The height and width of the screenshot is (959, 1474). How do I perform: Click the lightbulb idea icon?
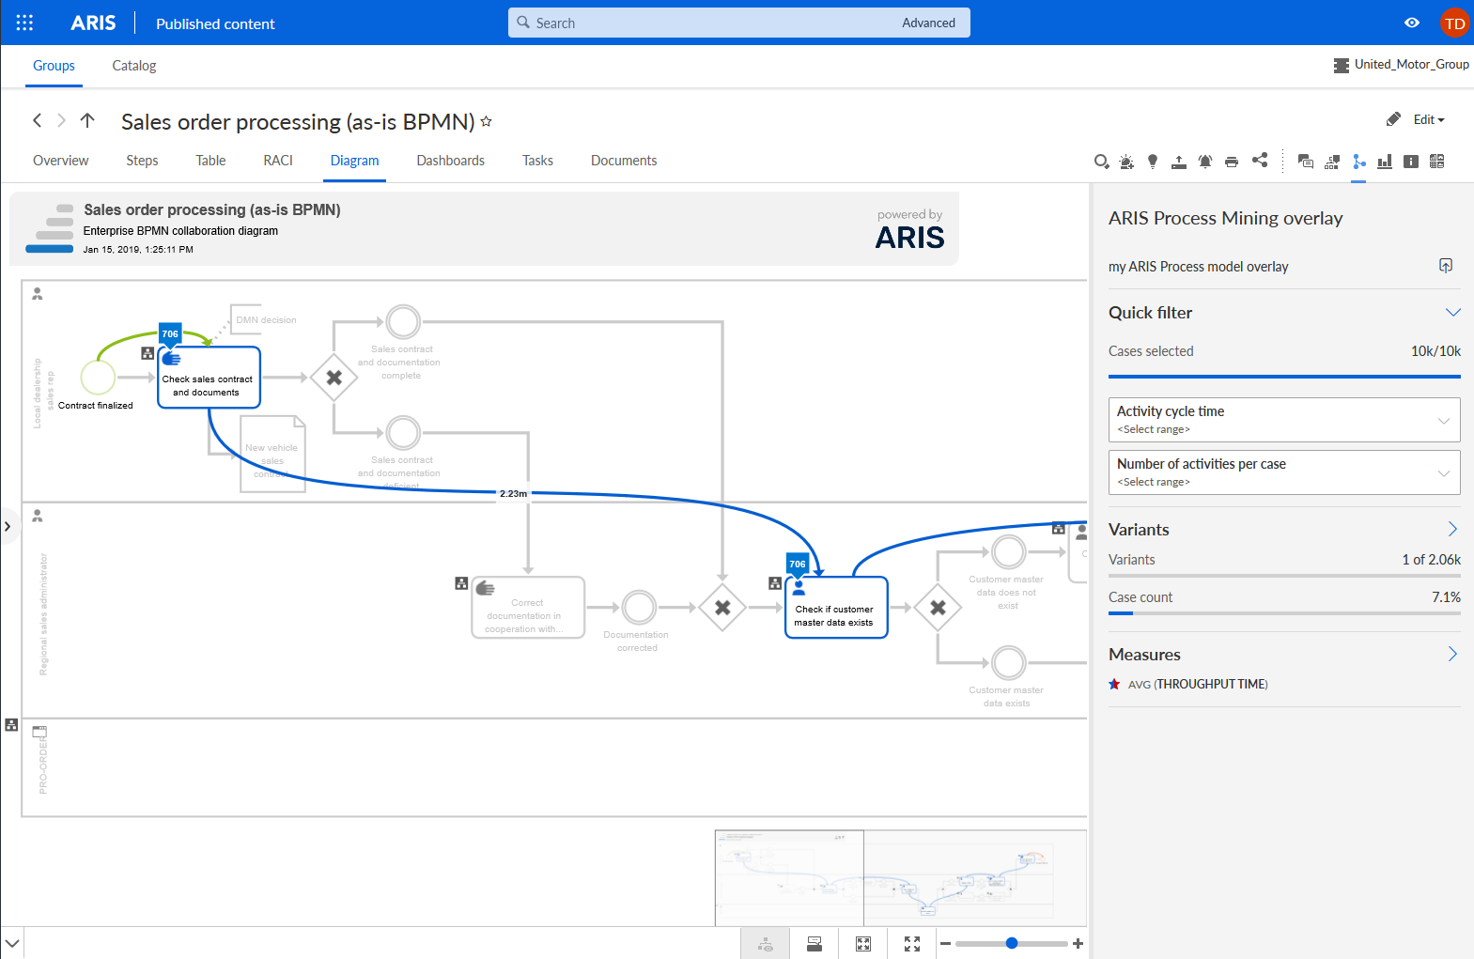pos(1153,162)
